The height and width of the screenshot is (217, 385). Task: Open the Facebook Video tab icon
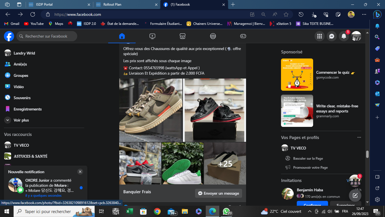coord(152,36)
